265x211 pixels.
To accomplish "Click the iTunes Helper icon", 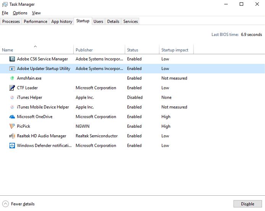I will click(12, 97).
